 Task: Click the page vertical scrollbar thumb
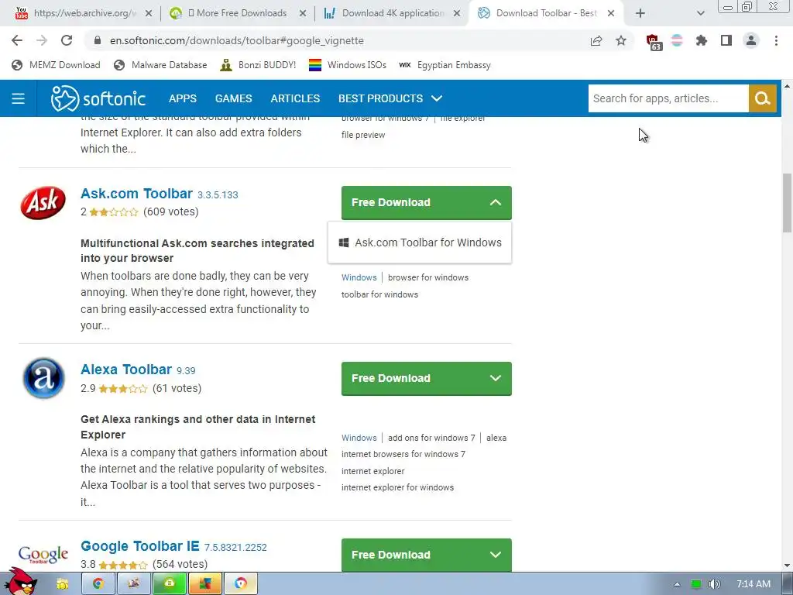(787, 202)
